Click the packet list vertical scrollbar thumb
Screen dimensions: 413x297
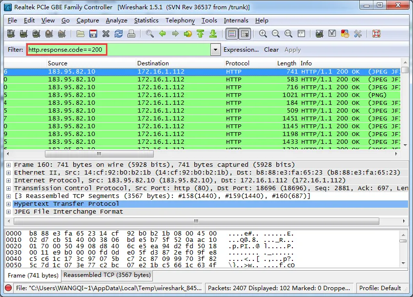click(405, 70)
